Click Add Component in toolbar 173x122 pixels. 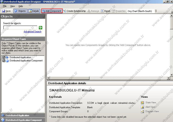[x=52, y=11]
